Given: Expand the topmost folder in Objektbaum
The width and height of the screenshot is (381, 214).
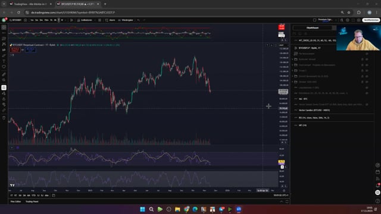Looking at the screenshot, I should click(292, 59).
